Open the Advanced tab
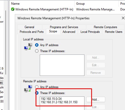This screenshot has width=125, height=110. [69, 32]
